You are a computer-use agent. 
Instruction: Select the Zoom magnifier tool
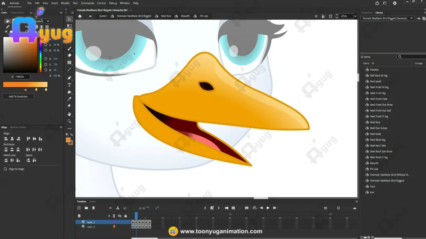[69, 121]
